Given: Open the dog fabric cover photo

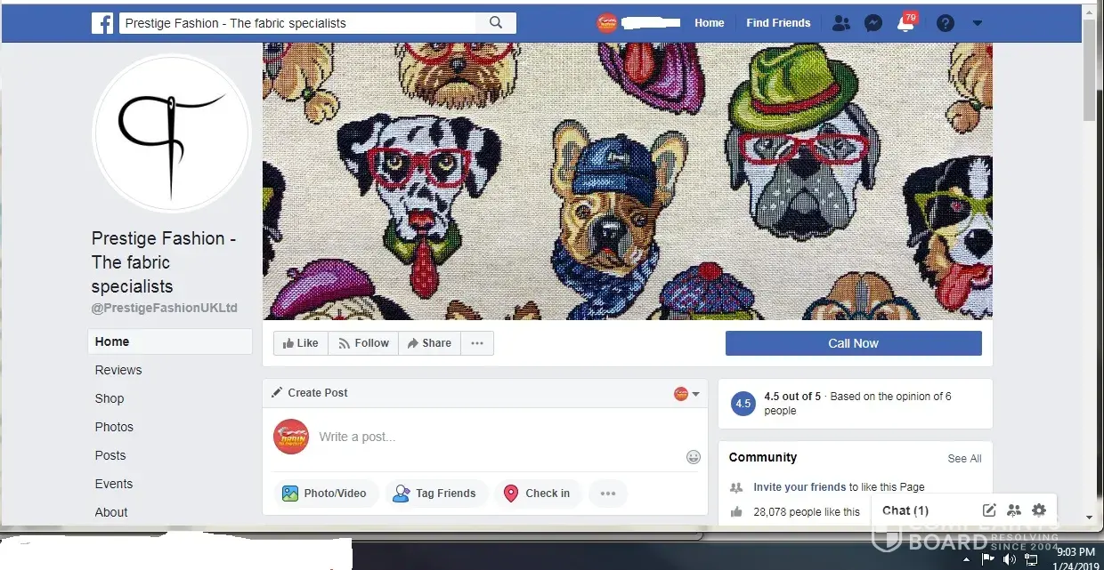Looking at the screenshot, I should (627, 181).
